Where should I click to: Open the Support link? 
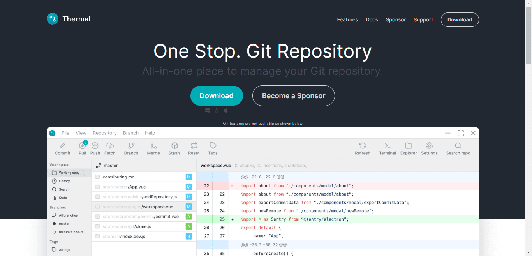click(423, 19)
